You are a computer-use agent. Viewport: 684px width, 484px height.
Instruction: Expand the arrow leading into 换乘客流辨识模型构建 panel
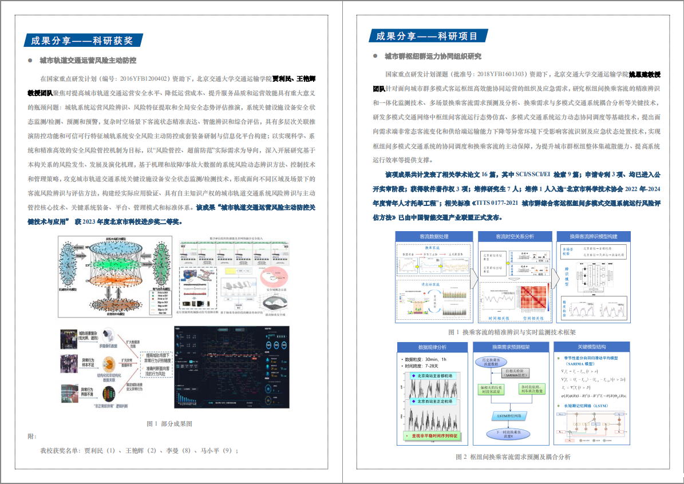coord(555,277)
